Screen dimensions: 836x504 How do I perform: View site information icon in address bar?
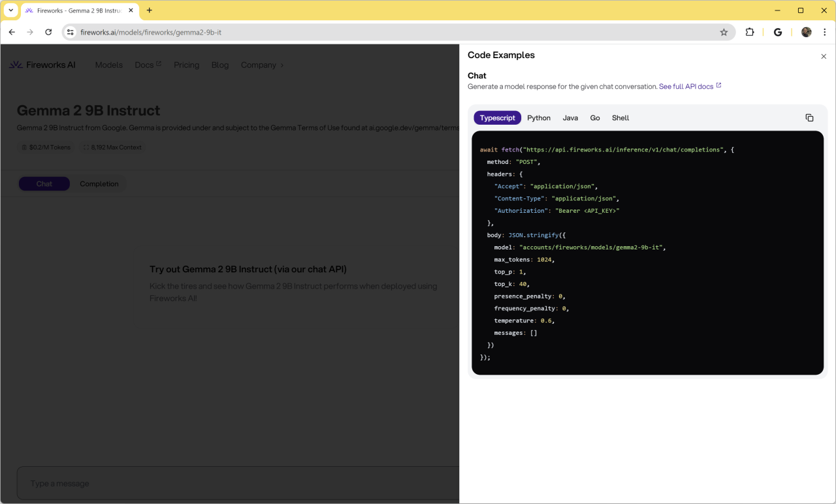coord(71,32)
